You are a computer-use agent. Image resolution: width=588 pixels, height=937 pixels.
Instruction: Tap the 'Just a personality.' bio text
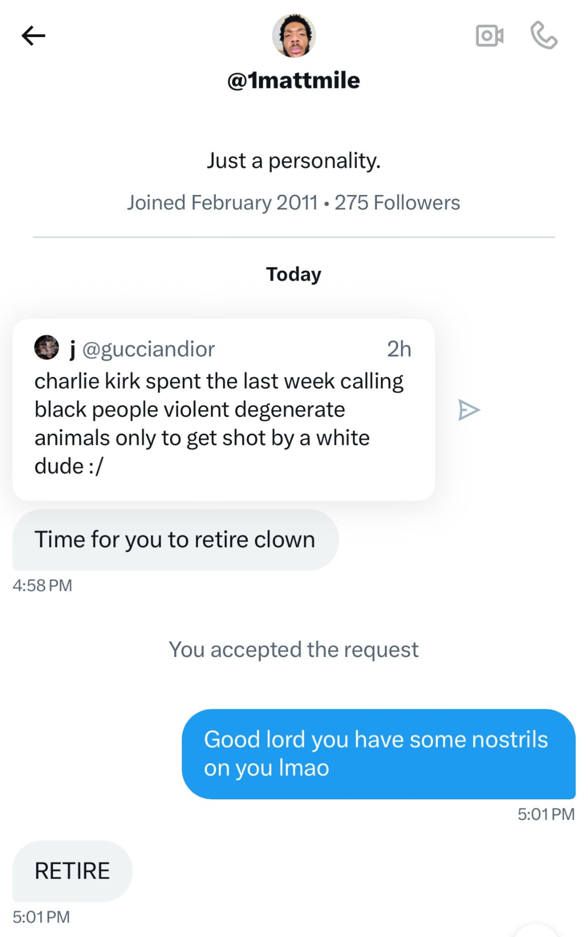[294, 160]
